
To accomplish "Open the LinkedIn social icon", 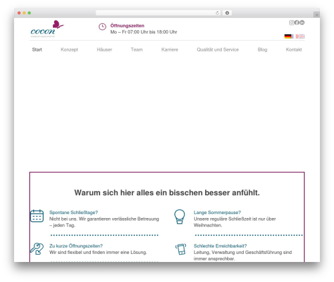I will pos(302,23).
